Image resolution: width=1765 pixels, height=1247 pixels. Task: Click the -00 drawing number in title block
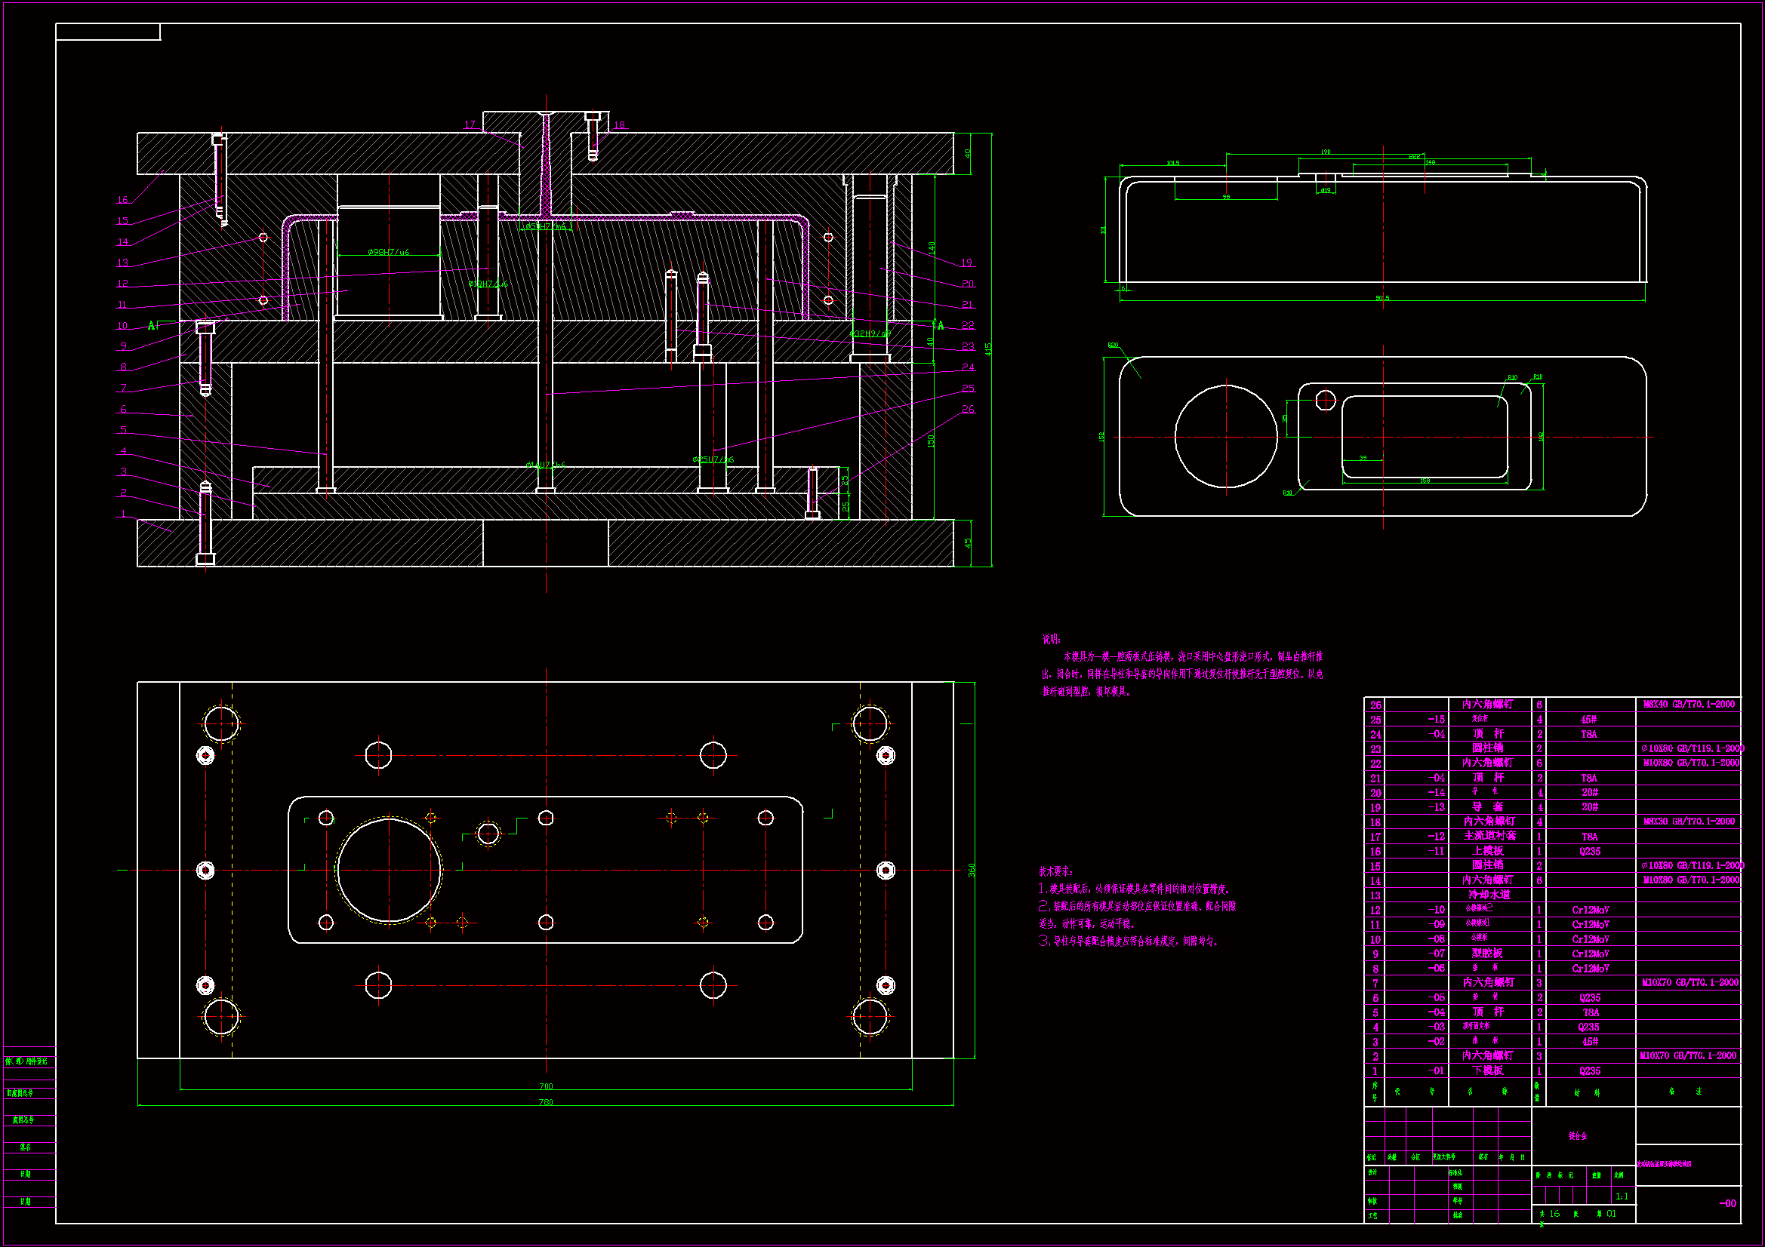coord(1726,1203)
